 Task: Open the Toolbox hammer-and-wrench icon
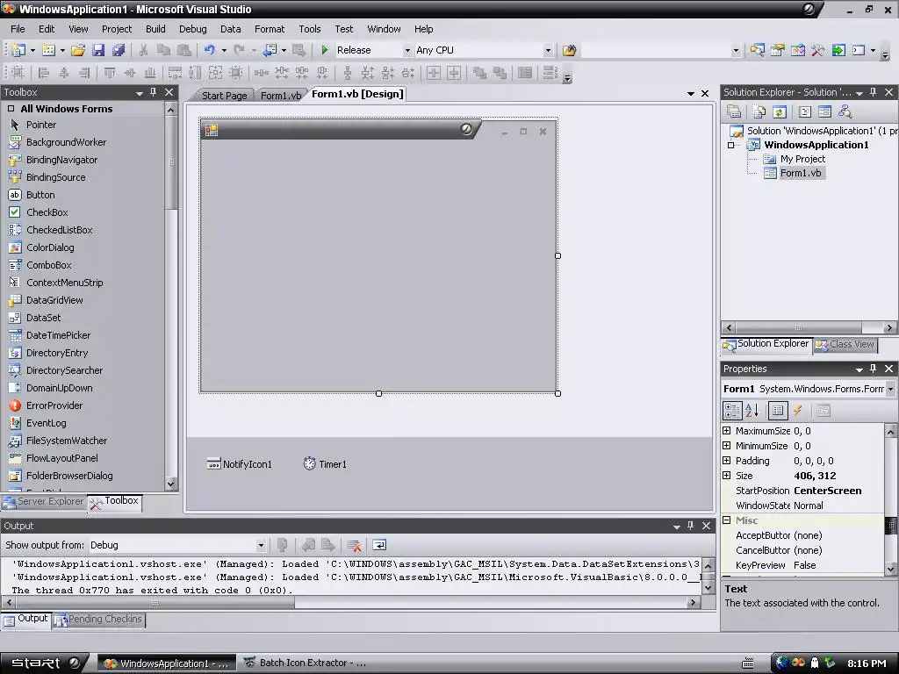(817, 50)
